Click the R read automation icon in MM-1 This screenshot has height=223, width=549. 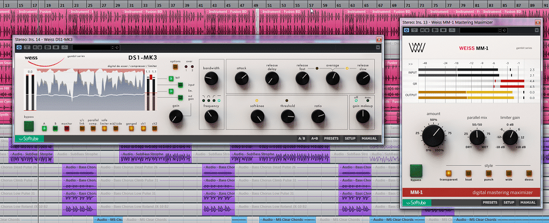422,30
